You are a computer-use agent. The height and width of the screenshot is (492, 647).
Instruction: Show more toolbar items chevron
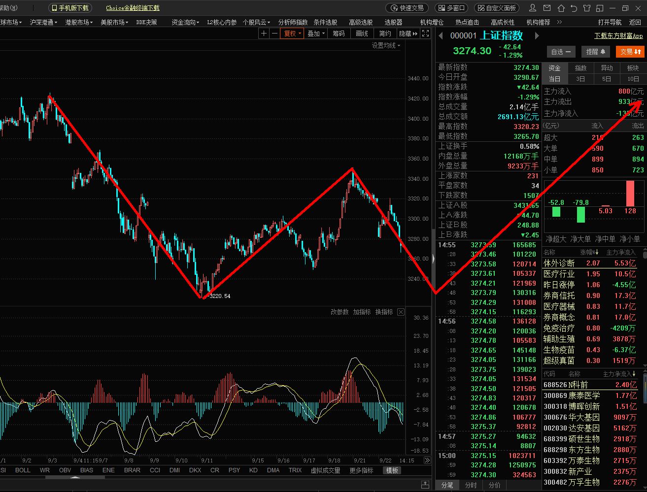(x=559, y=22)
